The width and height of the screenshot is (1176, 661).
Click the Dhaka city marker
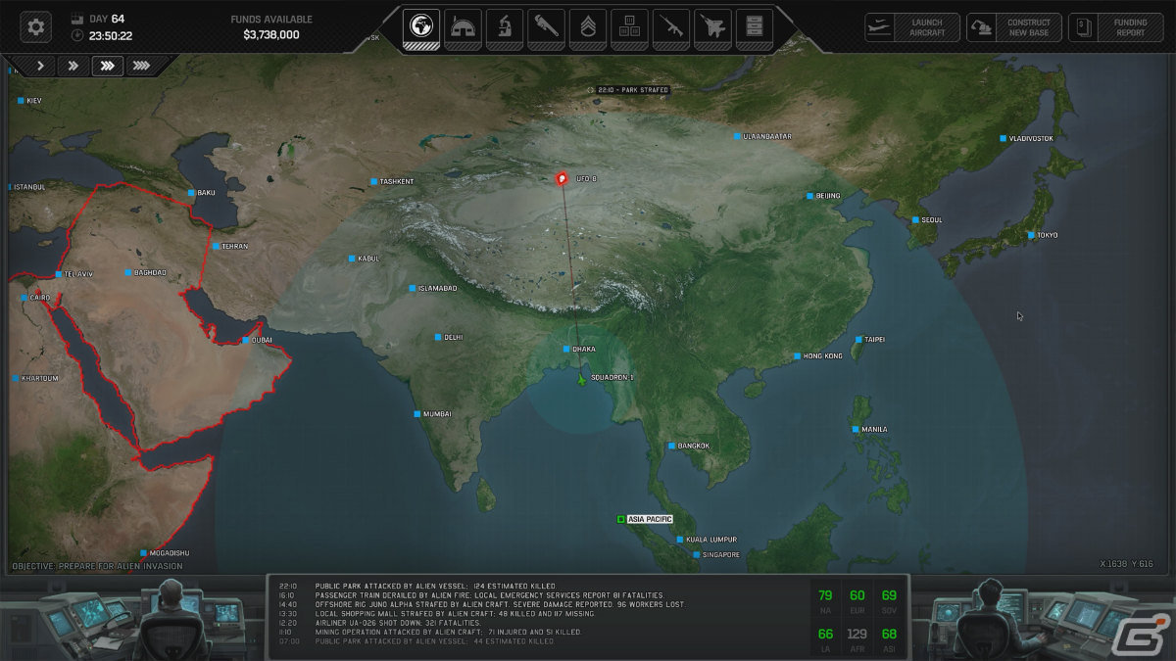566,350
